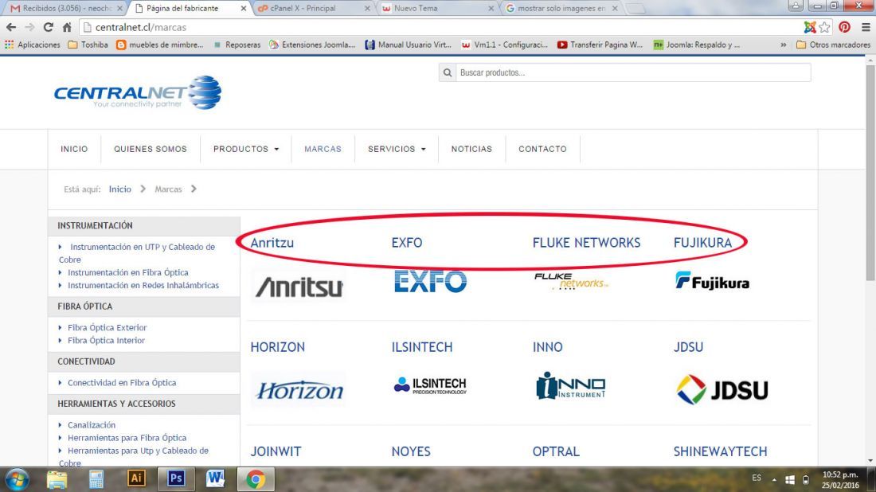Click the Buscar productos search field
The width and height of the screenshot is (876, 492).
pos(634,72)
